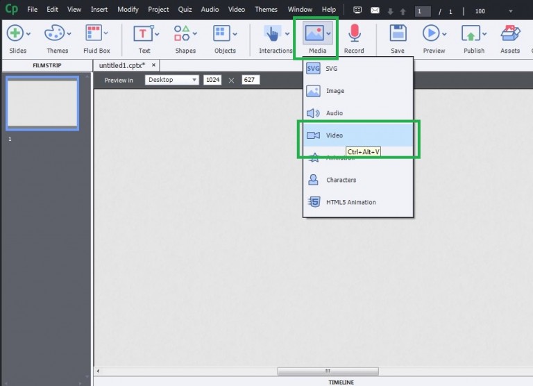Click the slide notes icon in the menu bar
The width and height of the screenshot is (533, 386).
[357, 10]
